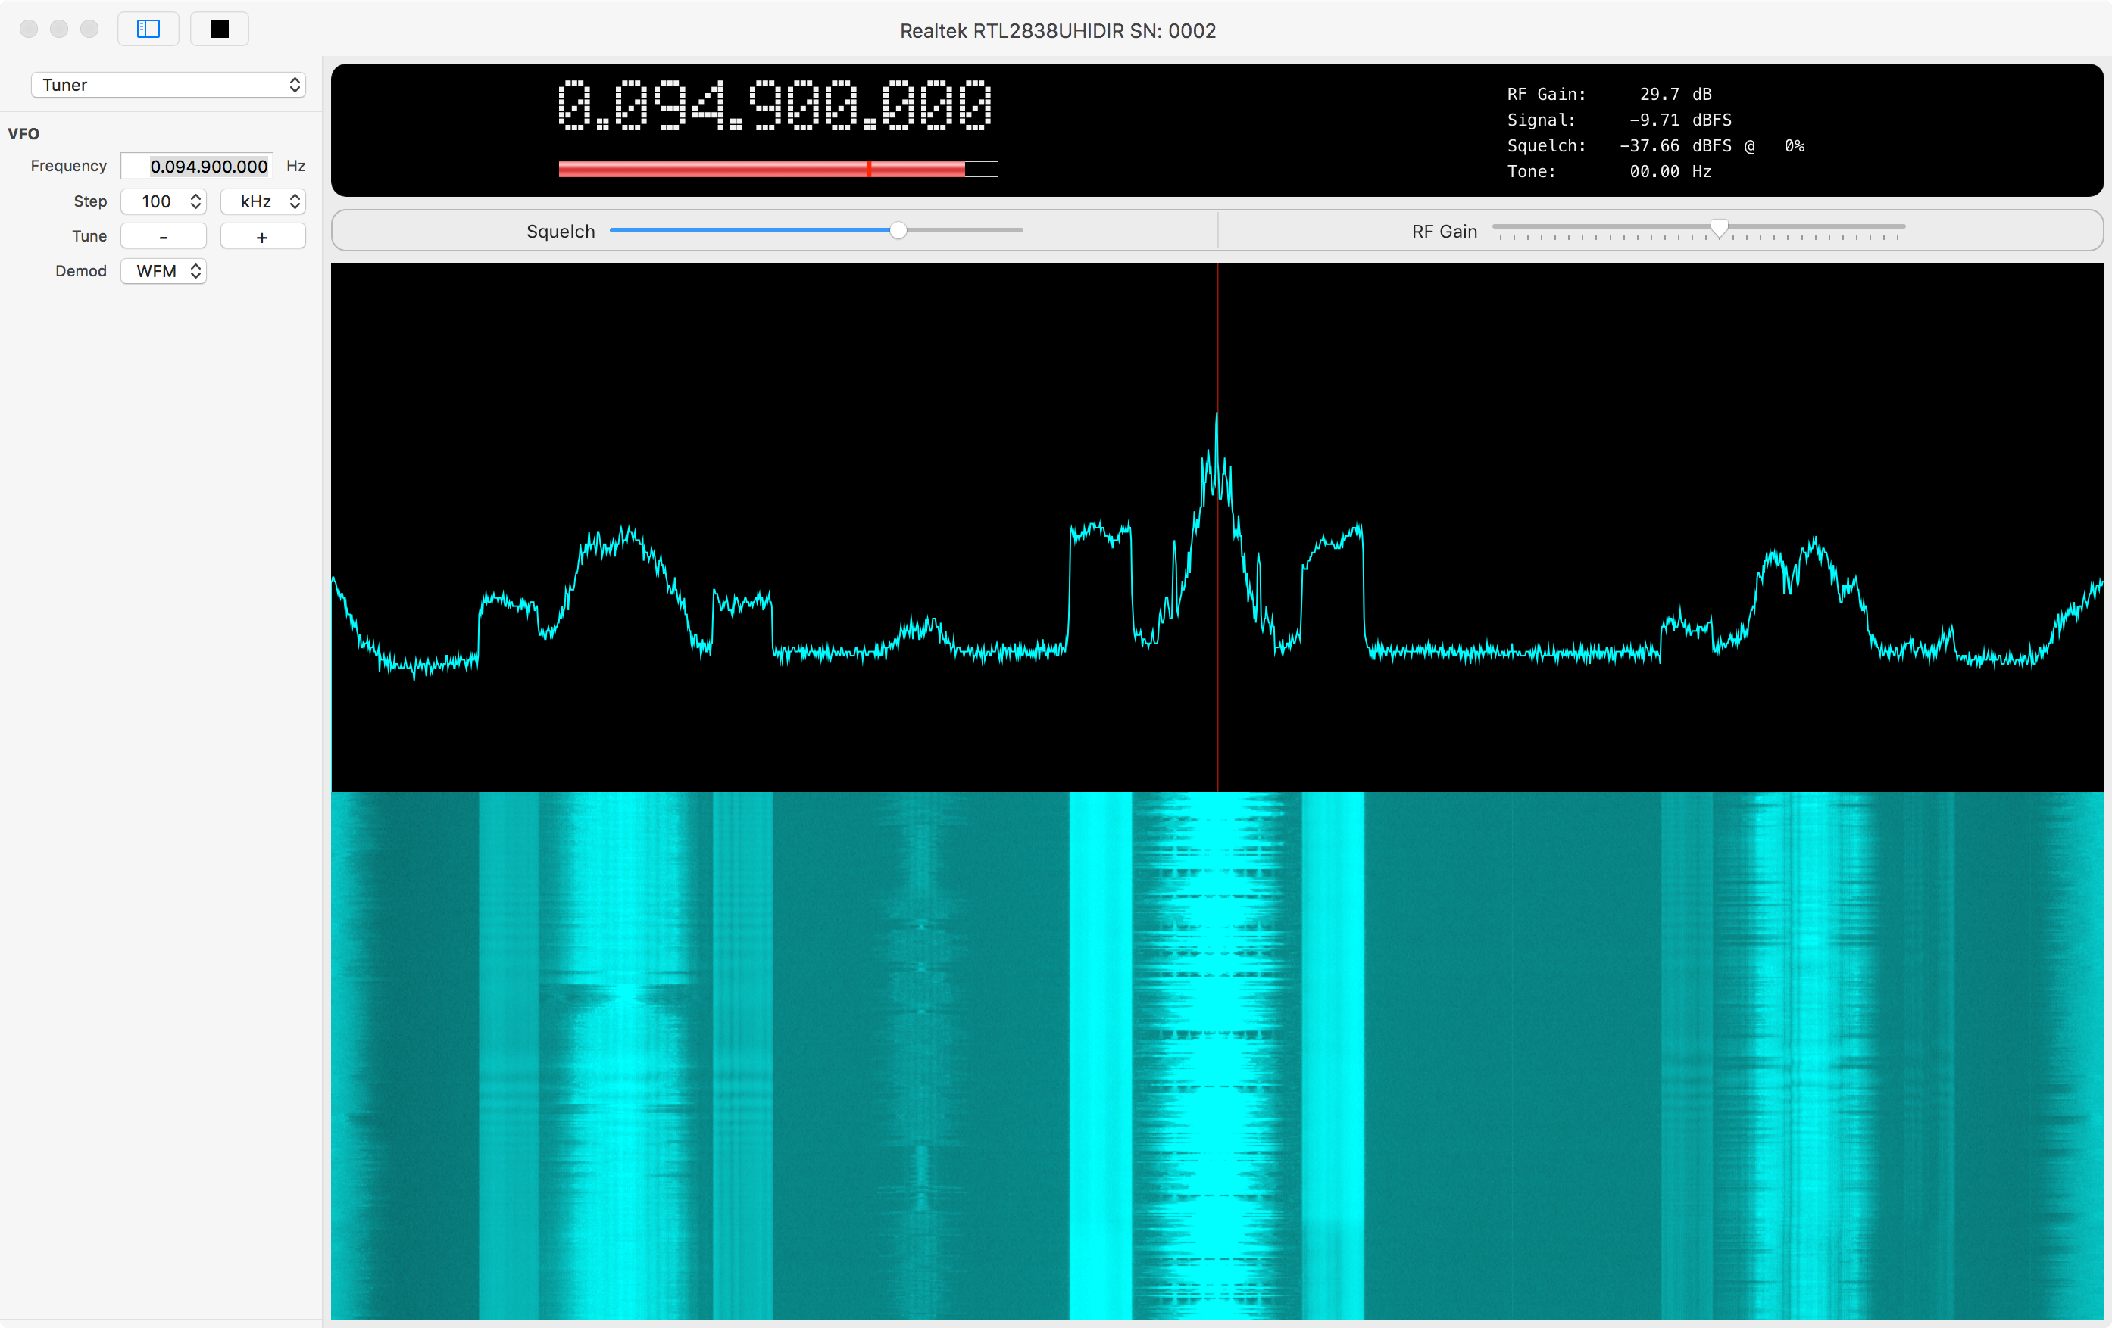The width and height of the screenshot is (2112, 1328).
Task: Click the black stop button icon
Action: pyautogui.click(x=219, y=29)
